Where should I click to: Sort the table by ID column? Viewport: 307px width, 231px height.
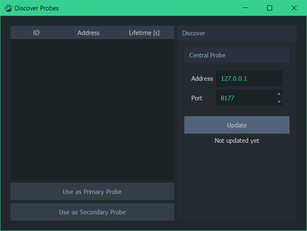(36, 32)
